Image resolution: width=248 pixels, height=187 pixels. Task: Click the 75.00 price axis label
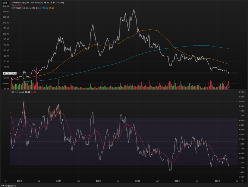click(6, 67)
